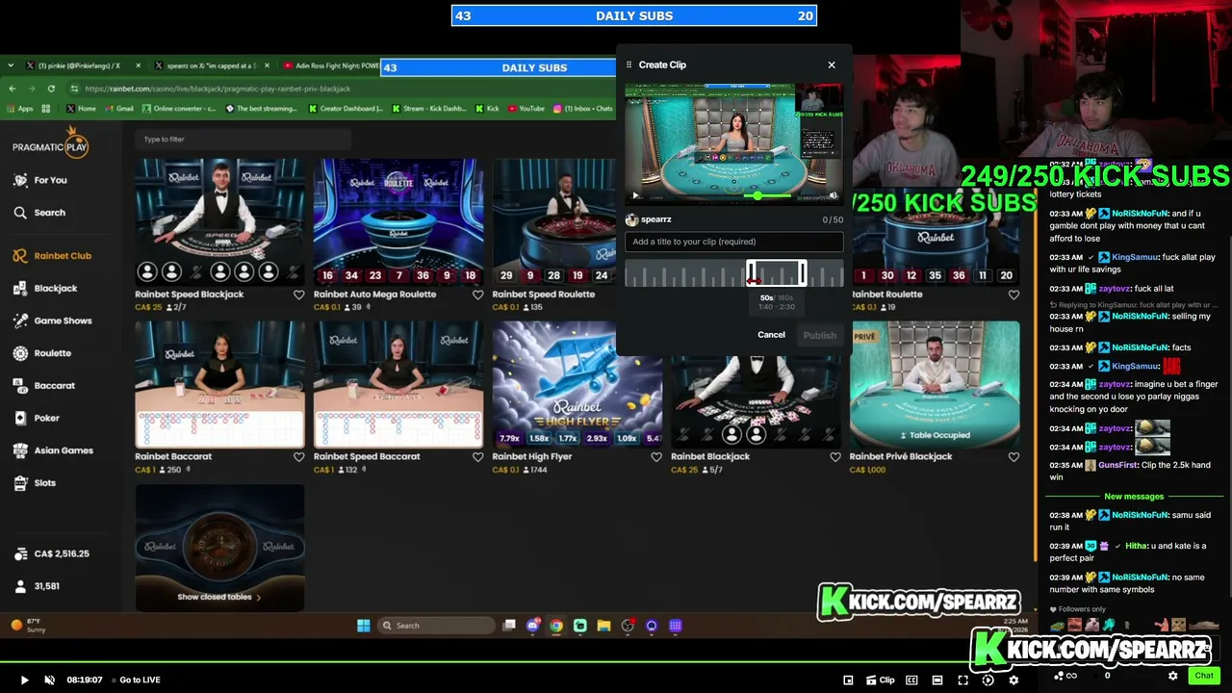Favorite the Rainbet High Flyer game
Screen dimensions: 1232x693
(656, 457)
